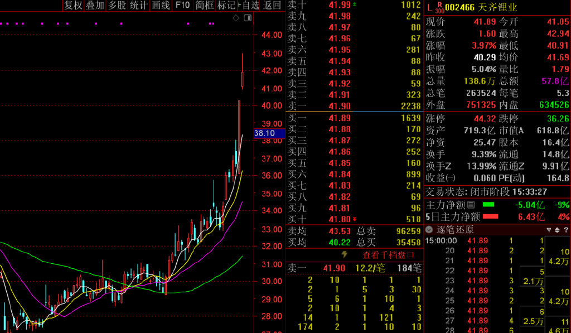Click the +自选 add to watchlist button
The height and width of the screenshot is (333, 571).
(x=249, y=6)
